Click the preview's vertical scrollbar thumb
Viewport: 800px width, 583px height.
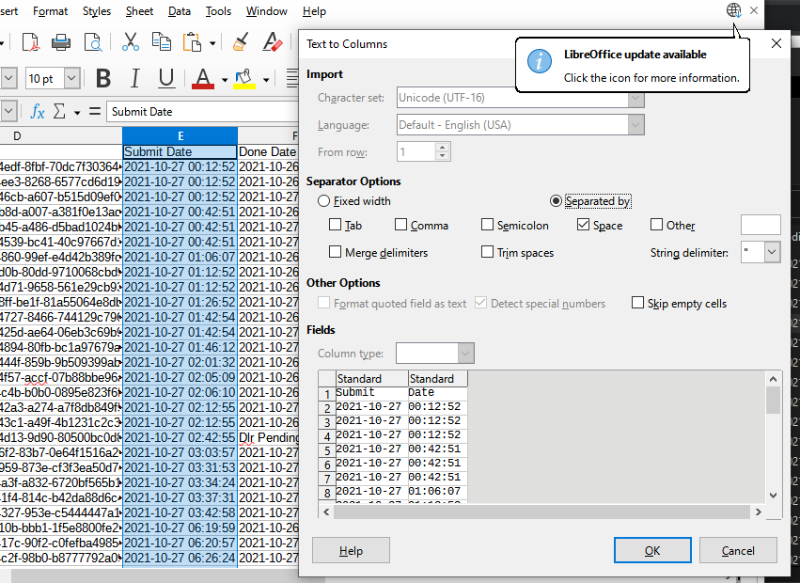pyautogui.click(x=773, y=401)
